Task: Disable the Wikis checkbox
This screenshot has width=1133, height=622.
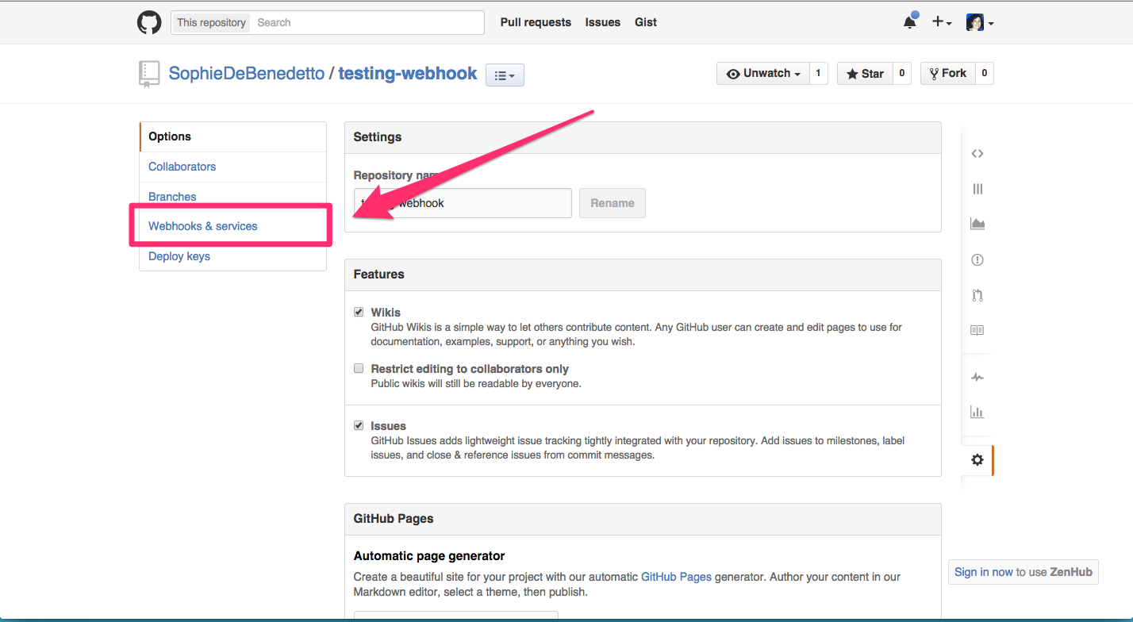Action: point(359,313)
